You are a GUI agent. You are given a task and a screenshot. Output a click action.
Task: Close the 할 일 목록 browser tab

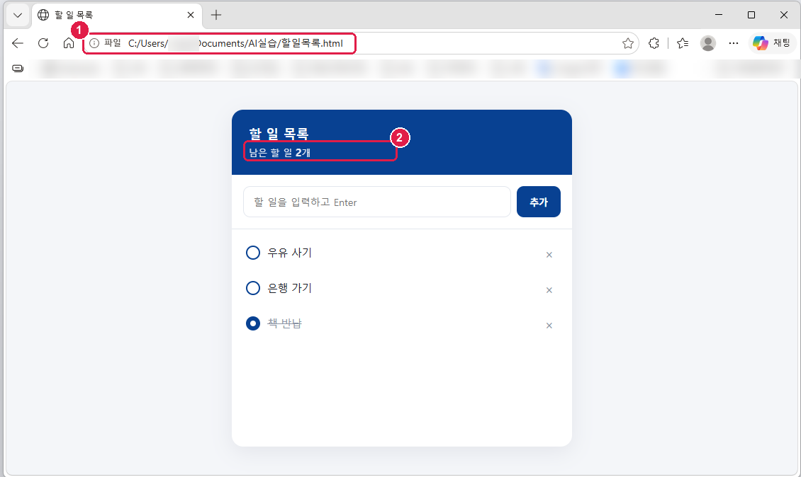coord(191,15)
